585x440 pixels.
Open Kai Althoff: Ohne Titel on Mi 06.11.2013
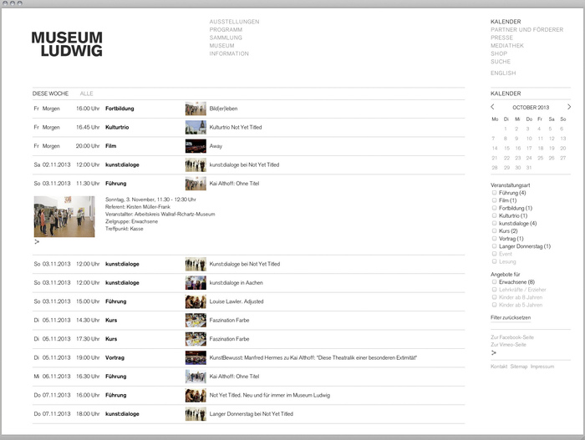pos(234,377)
